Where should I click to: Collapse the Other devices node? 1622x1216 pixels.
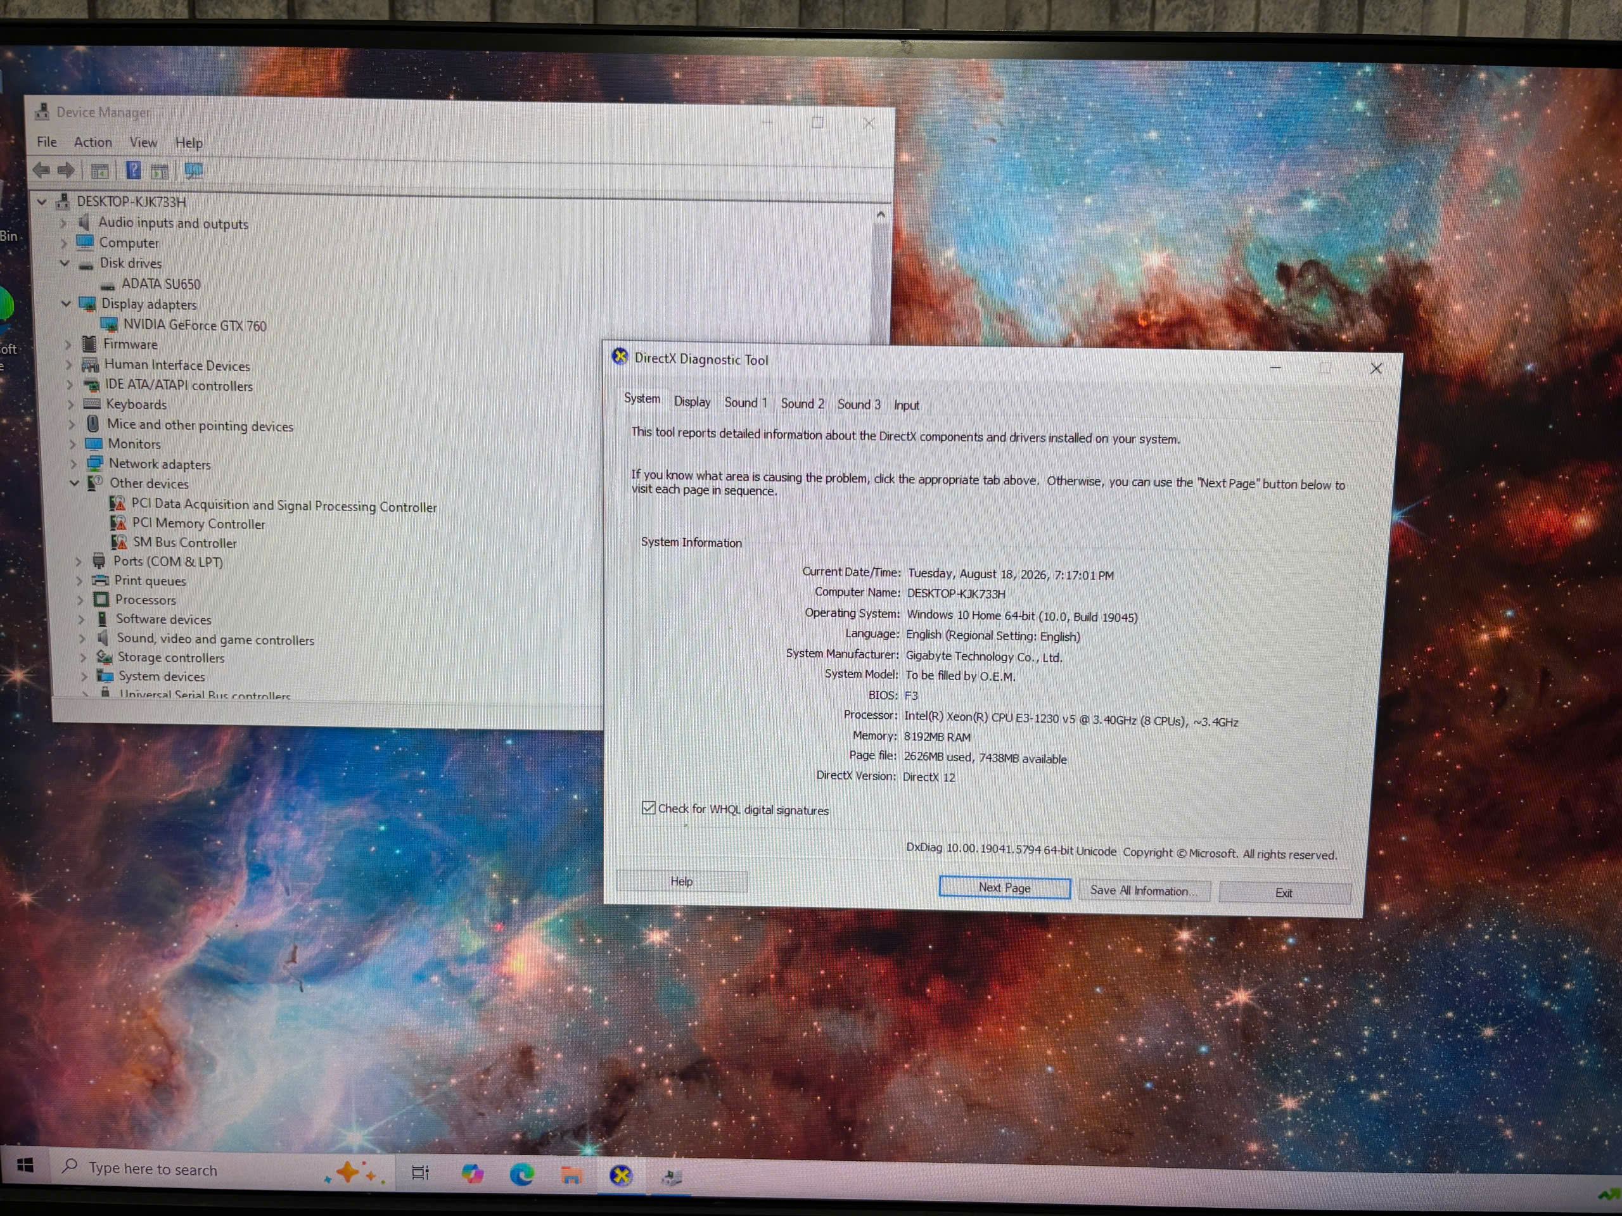(75, 483)
